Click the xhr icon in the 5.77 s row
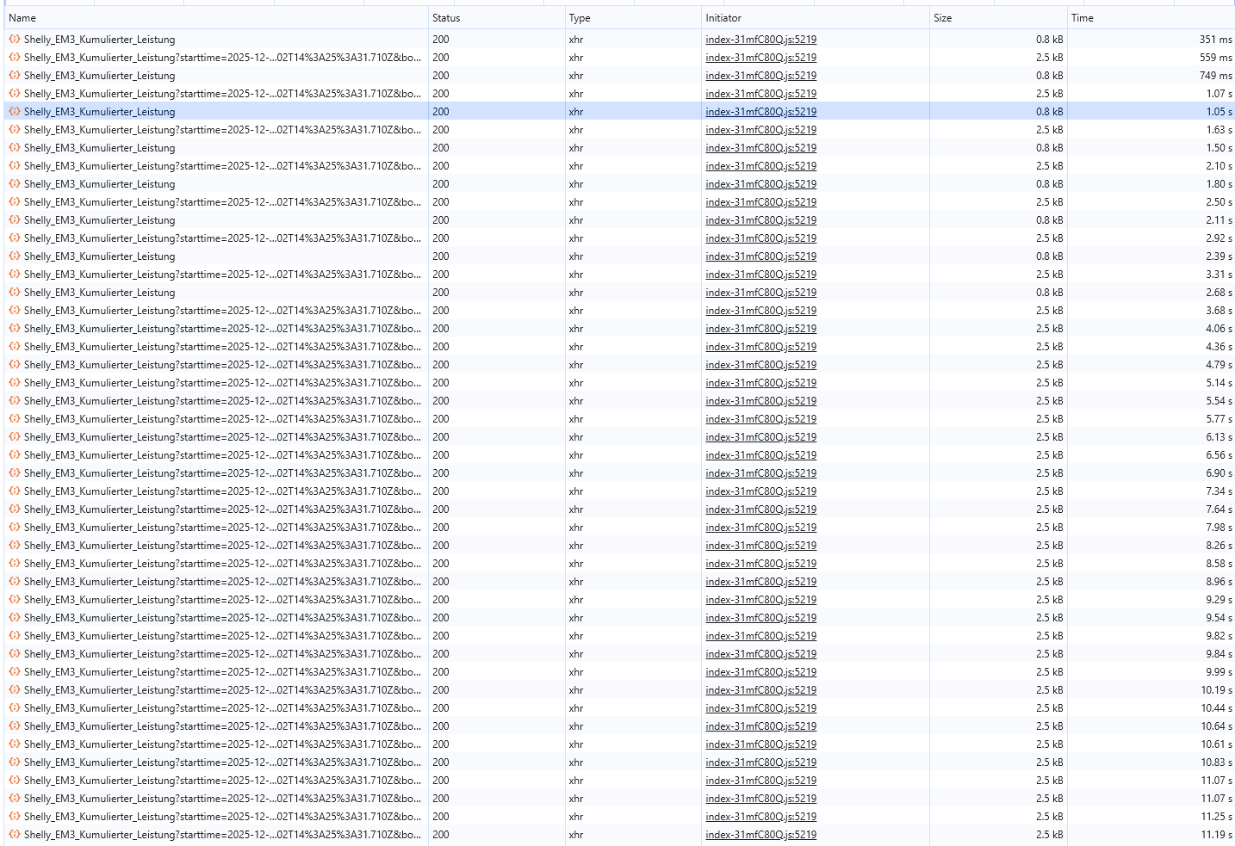 [15, 419]
